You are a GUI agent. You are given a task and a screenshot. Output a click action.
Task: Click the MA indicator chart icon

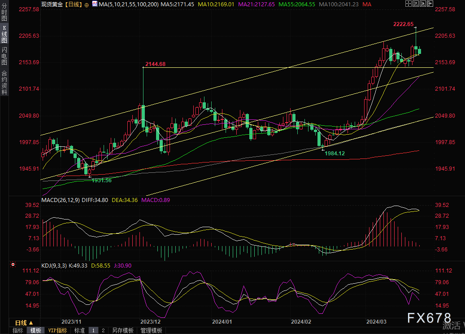(94, 4)
